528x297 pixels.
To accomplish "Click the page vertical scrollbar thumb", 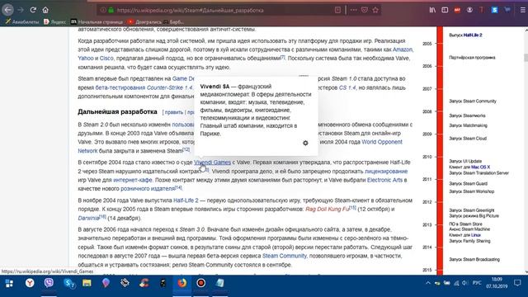I will (x=526, y=57).
